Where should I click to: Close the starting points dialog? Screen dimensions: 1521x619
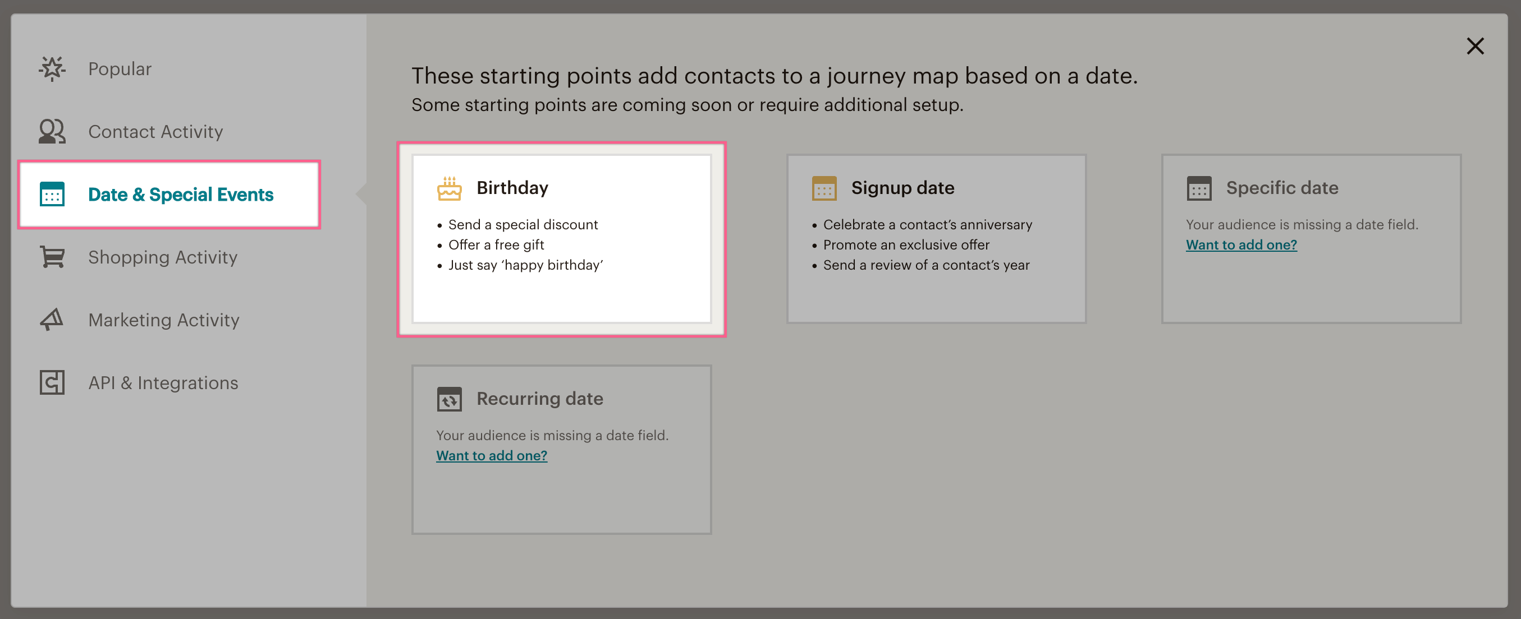1475,46
